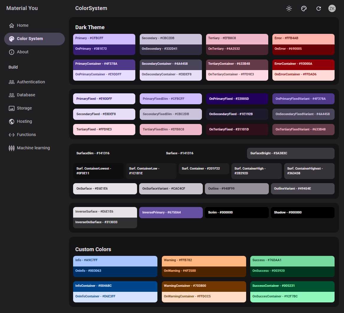Select InverseSurface #E6E1E6 swatch
This screenshot has width=344, height=313.
105,212
